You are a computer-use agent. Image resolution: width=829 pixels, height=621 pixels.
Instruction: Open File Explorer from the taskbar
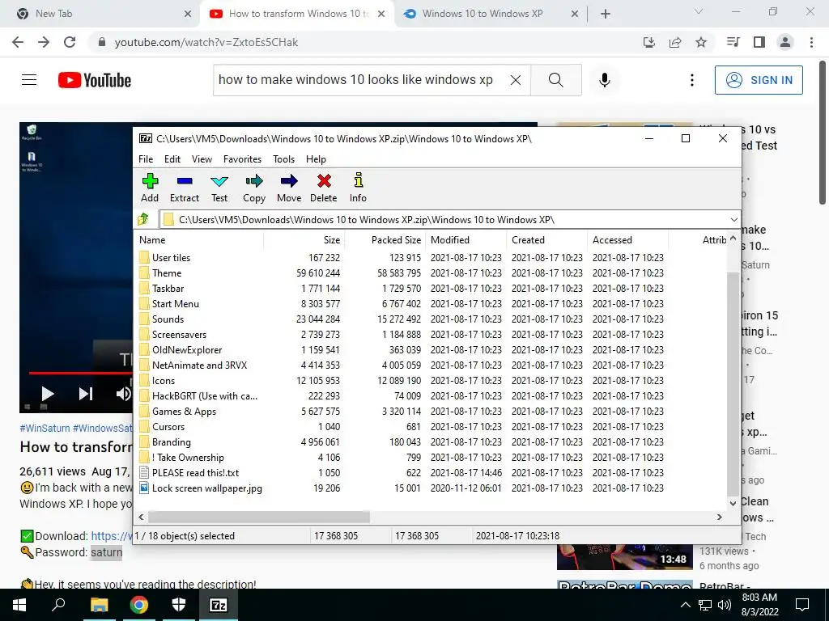coord(99,605)
